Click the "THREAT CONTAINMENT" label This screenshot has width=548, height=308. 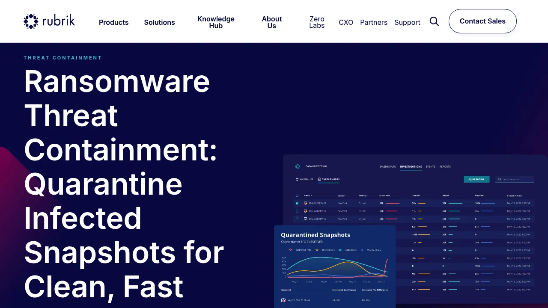pos(63,58)
